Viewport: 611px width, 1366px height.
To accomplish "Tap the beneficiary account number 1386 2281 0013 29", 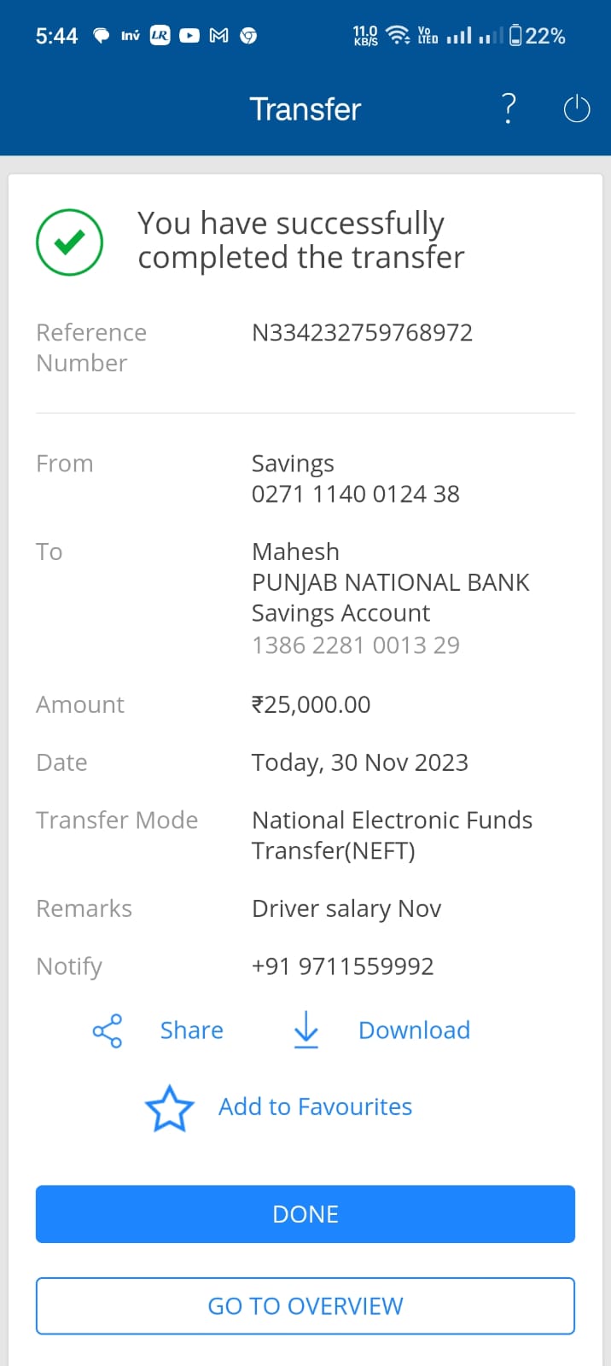I will point(355,645).
